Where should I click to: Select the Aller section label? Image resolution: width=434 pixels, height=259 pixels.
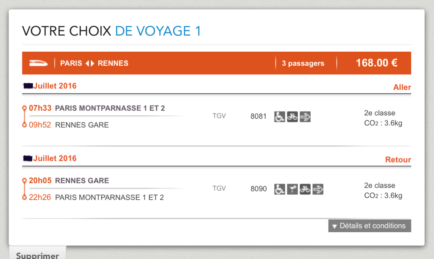click(402, 87)
